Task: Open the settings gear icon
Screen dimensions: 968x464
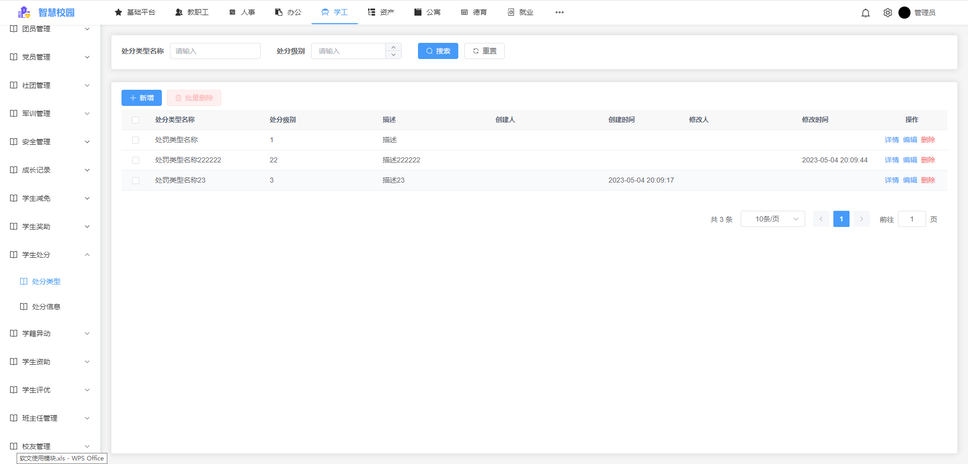Action: [887, 13]
